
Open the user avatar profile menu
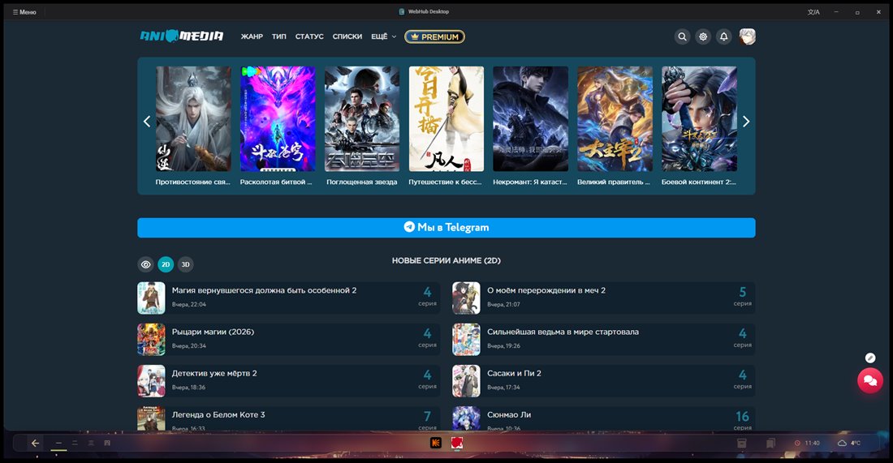[x=747, y=36]
